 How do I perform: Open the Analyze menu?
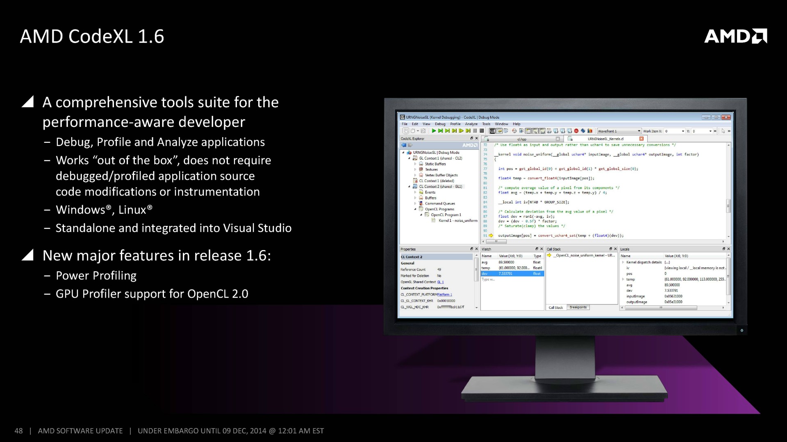point(471,124)
